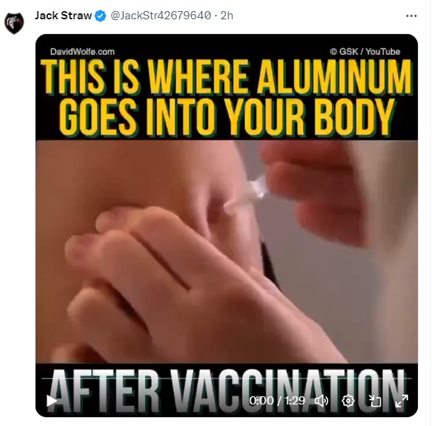Click the blue verified badge
446x426 pixels.
coord(100,16)
